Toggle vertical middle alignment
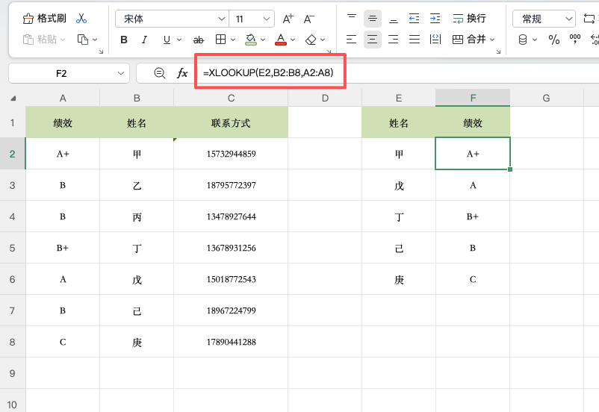Viewport: 599px width, 412px height. [373, 19]
